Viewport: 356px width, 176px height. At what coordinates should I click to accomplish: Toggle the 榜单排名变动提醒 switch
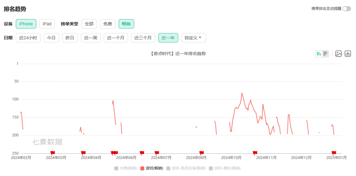coord(347,9)
